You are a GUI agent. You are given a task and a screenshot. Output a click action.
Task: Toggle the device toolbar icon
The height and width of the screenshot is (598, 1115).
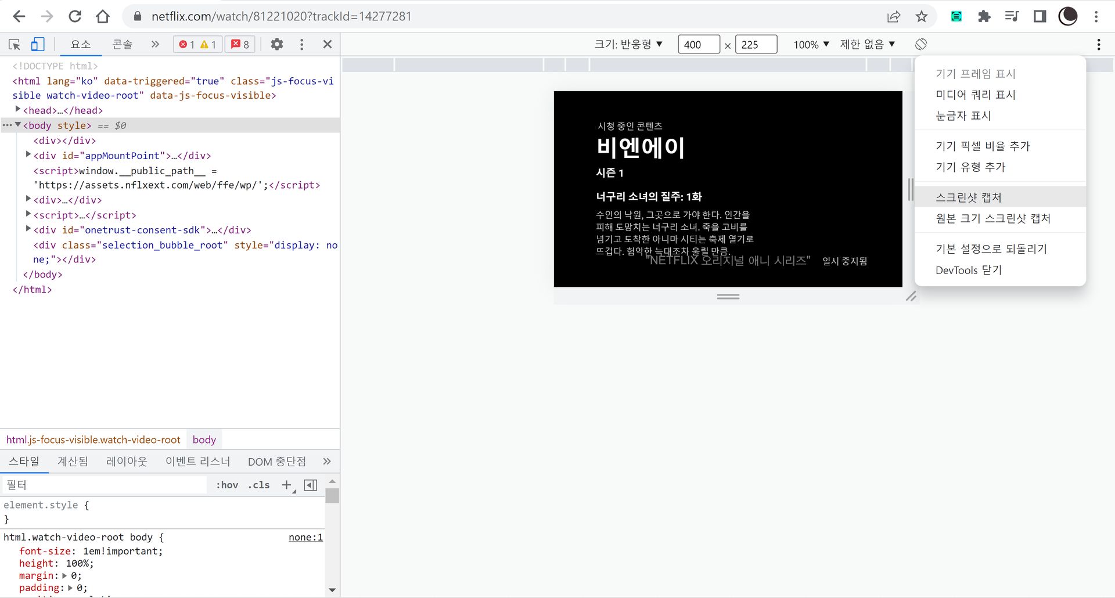38,44
